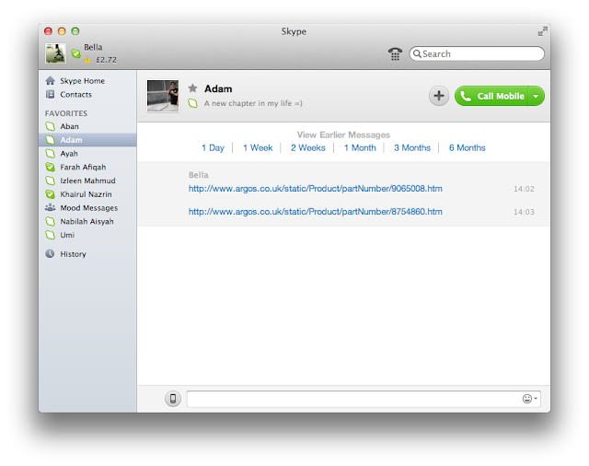The image size is (589, 466).
Task: Click the Mood Messages group icon
Action: click(50, 207)
